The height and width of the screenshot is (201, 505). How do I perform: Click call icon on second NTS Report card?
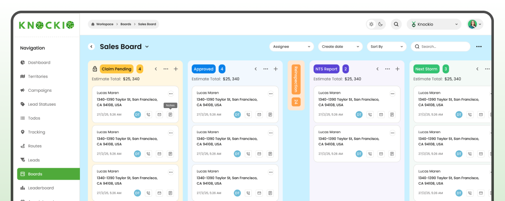pyautogui.click(x=370, y=154)
